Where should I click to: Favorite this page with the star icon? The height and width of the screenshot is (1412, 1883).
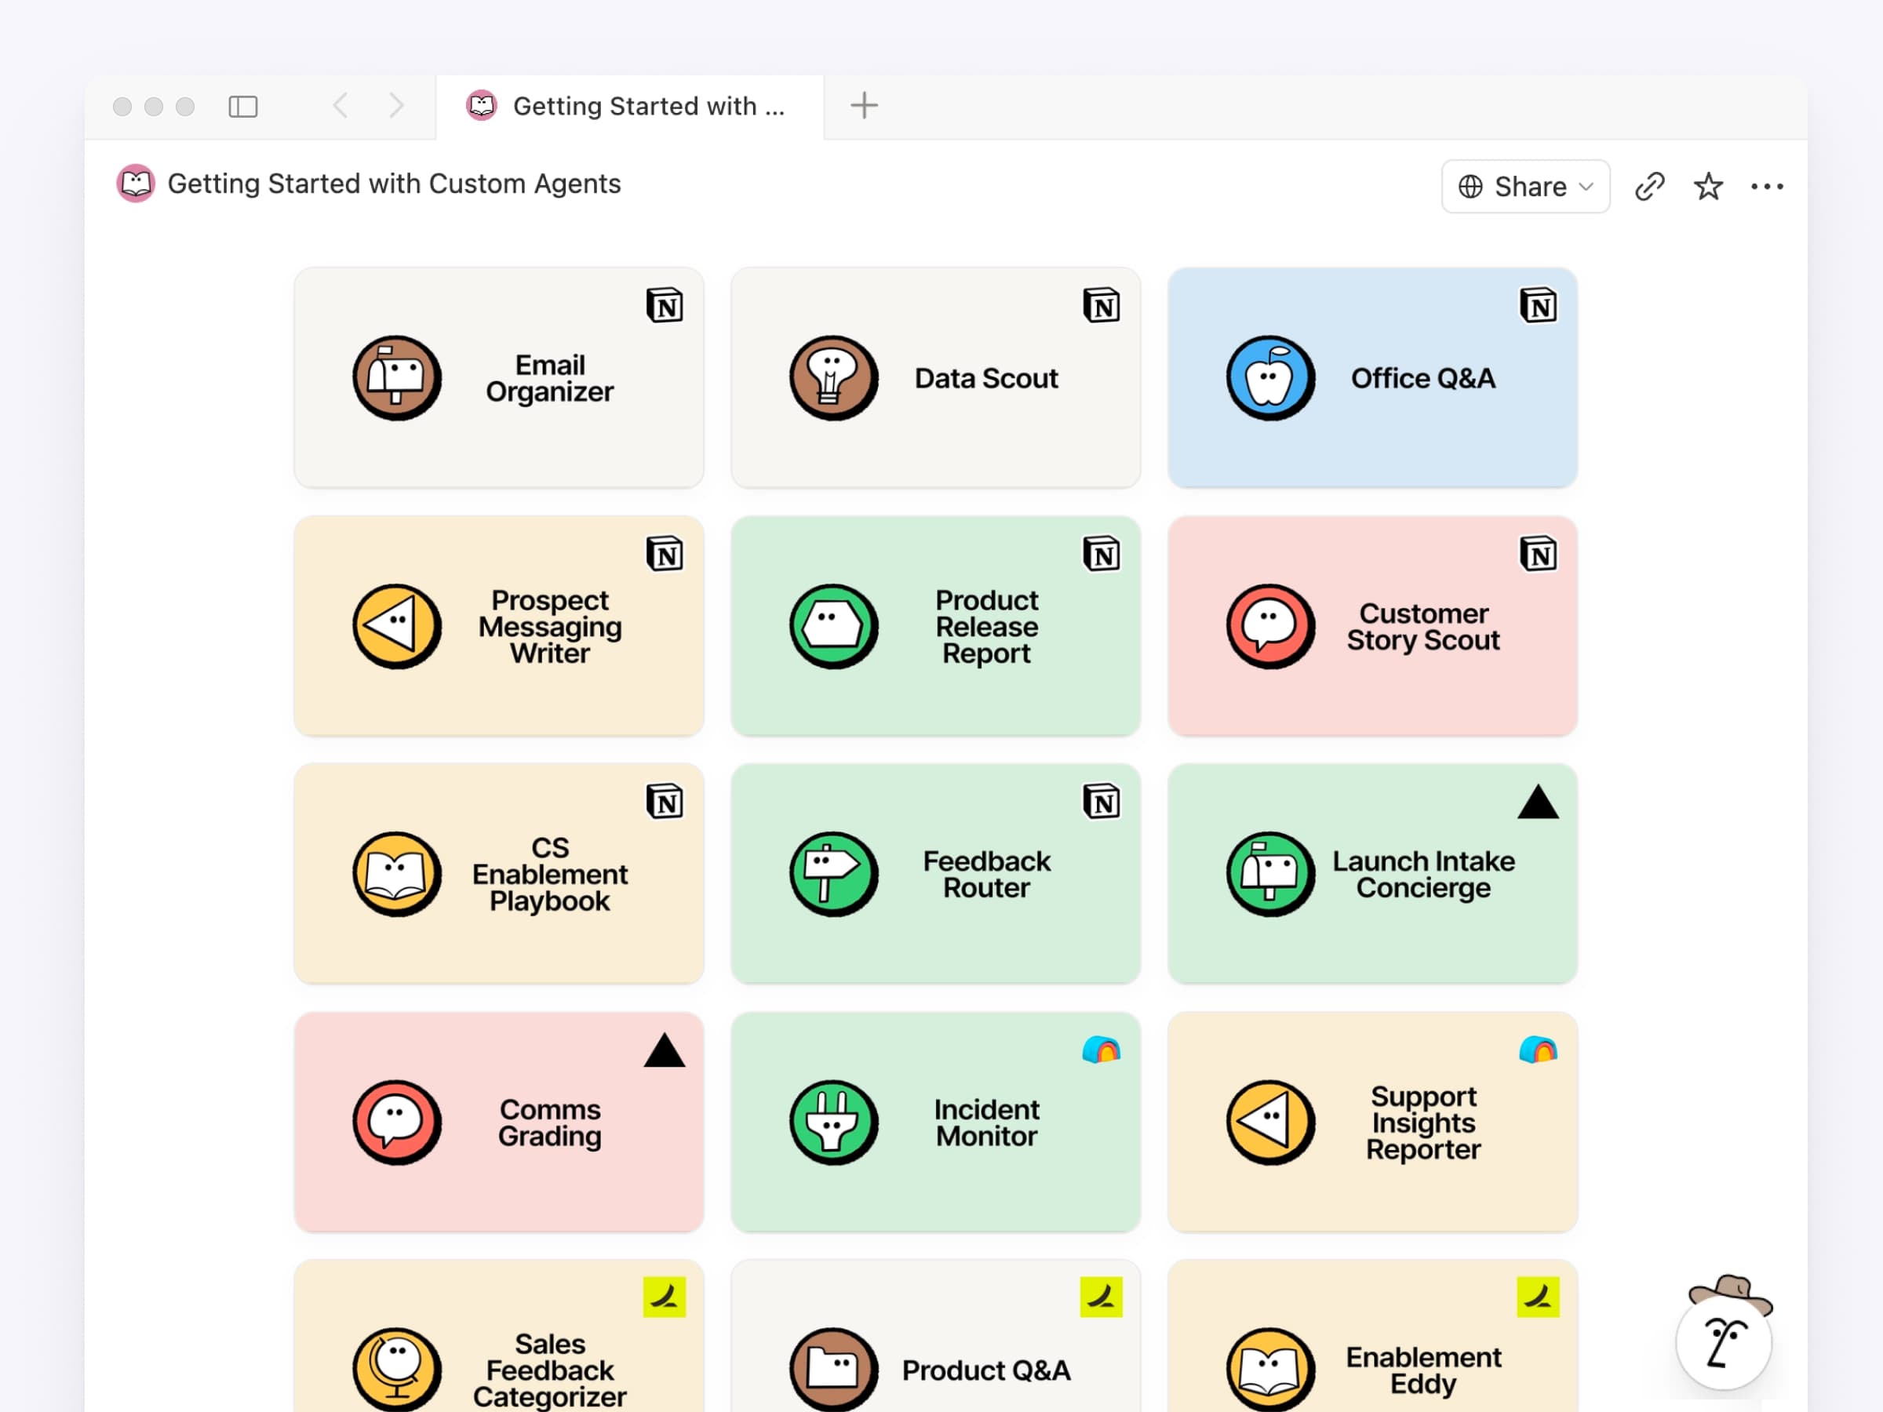click(1707, 187)
